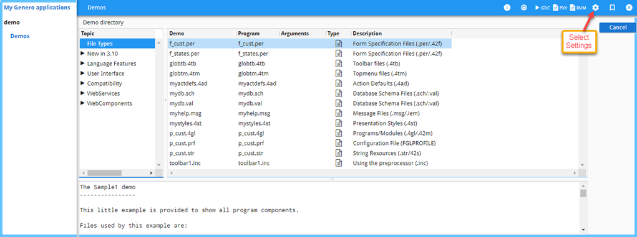
Task: Open the Settings gear icon
Action: point(596,7)
